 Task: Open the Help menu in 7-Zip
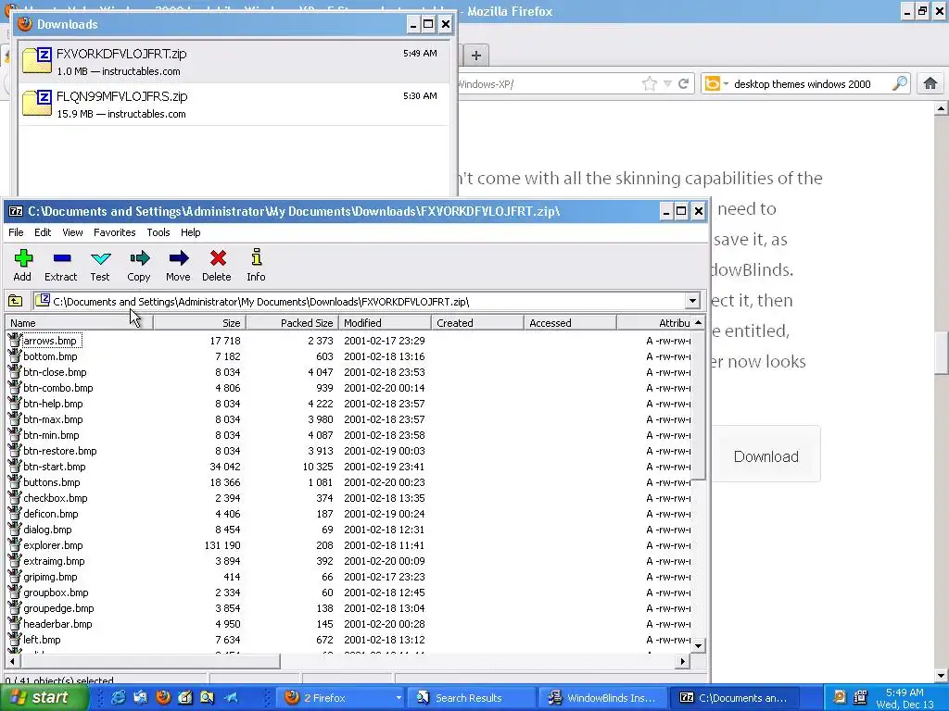(x=190, y=232)
